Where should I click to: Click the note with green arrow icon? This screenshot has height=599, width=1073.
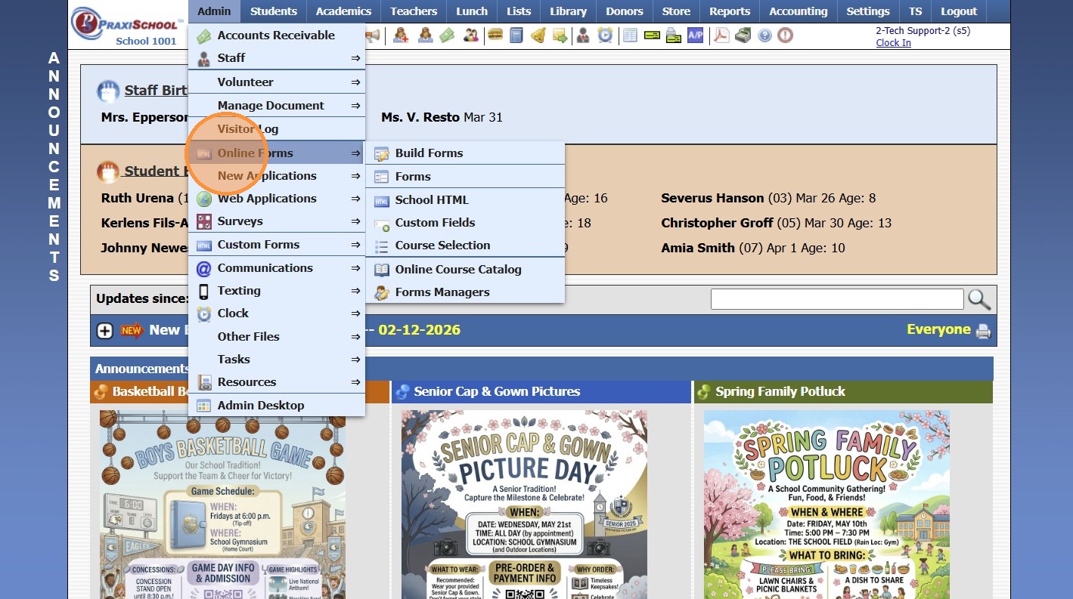(560, 35)
